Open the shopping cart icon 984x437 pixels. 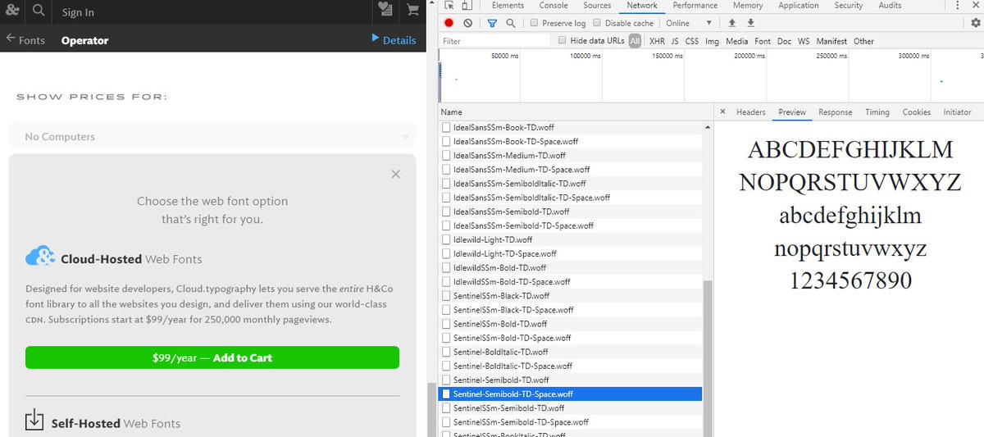(x=412, y=10)
